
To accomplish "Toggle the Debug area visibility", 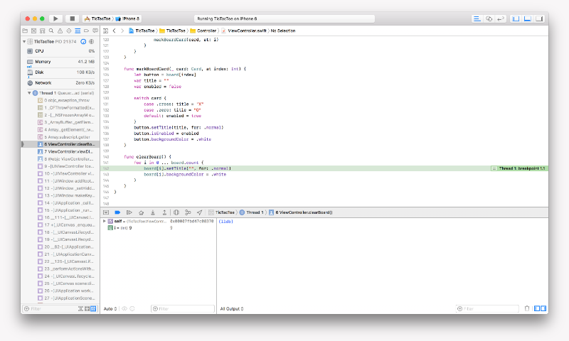I will click(528, 18).
